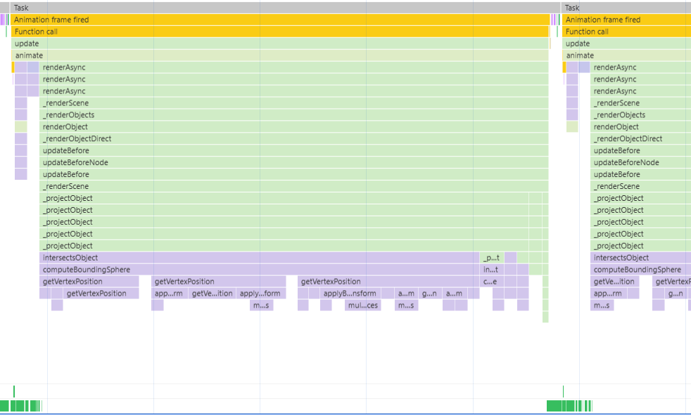Click left task's Animation frame fired bar

(280, 20)
